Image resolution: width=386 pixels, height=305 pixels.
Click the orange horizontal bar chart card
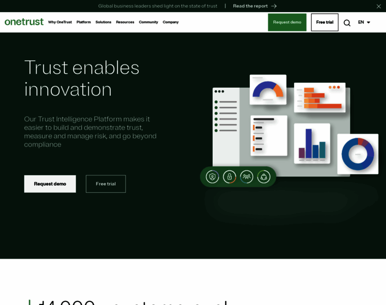[319, 98]
